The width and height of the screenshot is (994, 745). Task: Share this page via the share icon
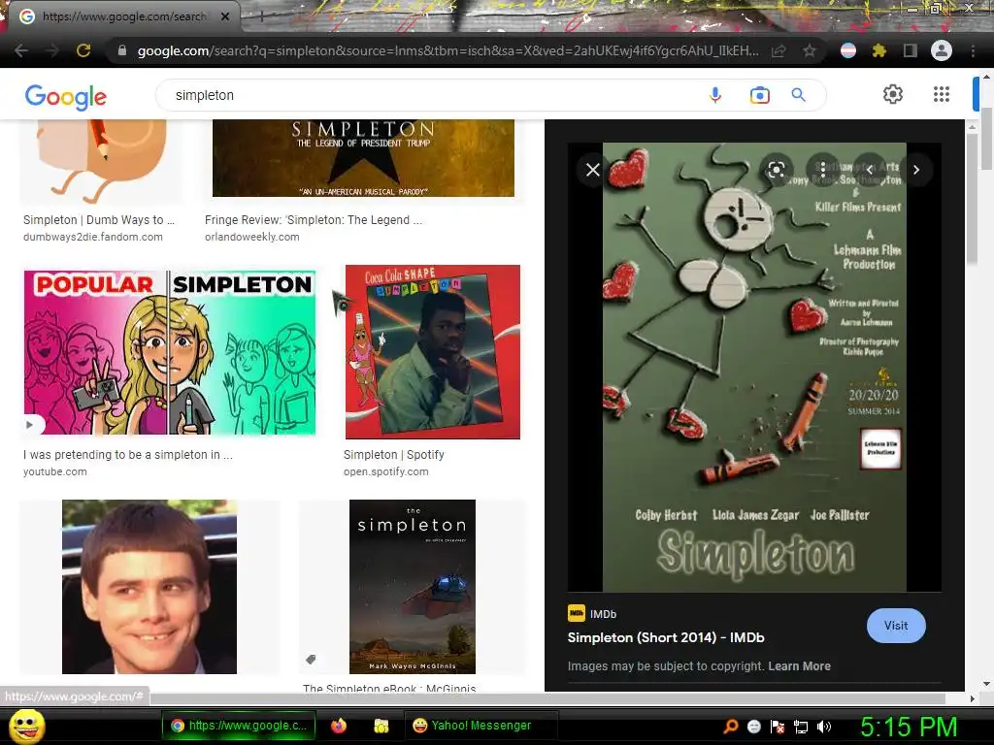(779, 50)
